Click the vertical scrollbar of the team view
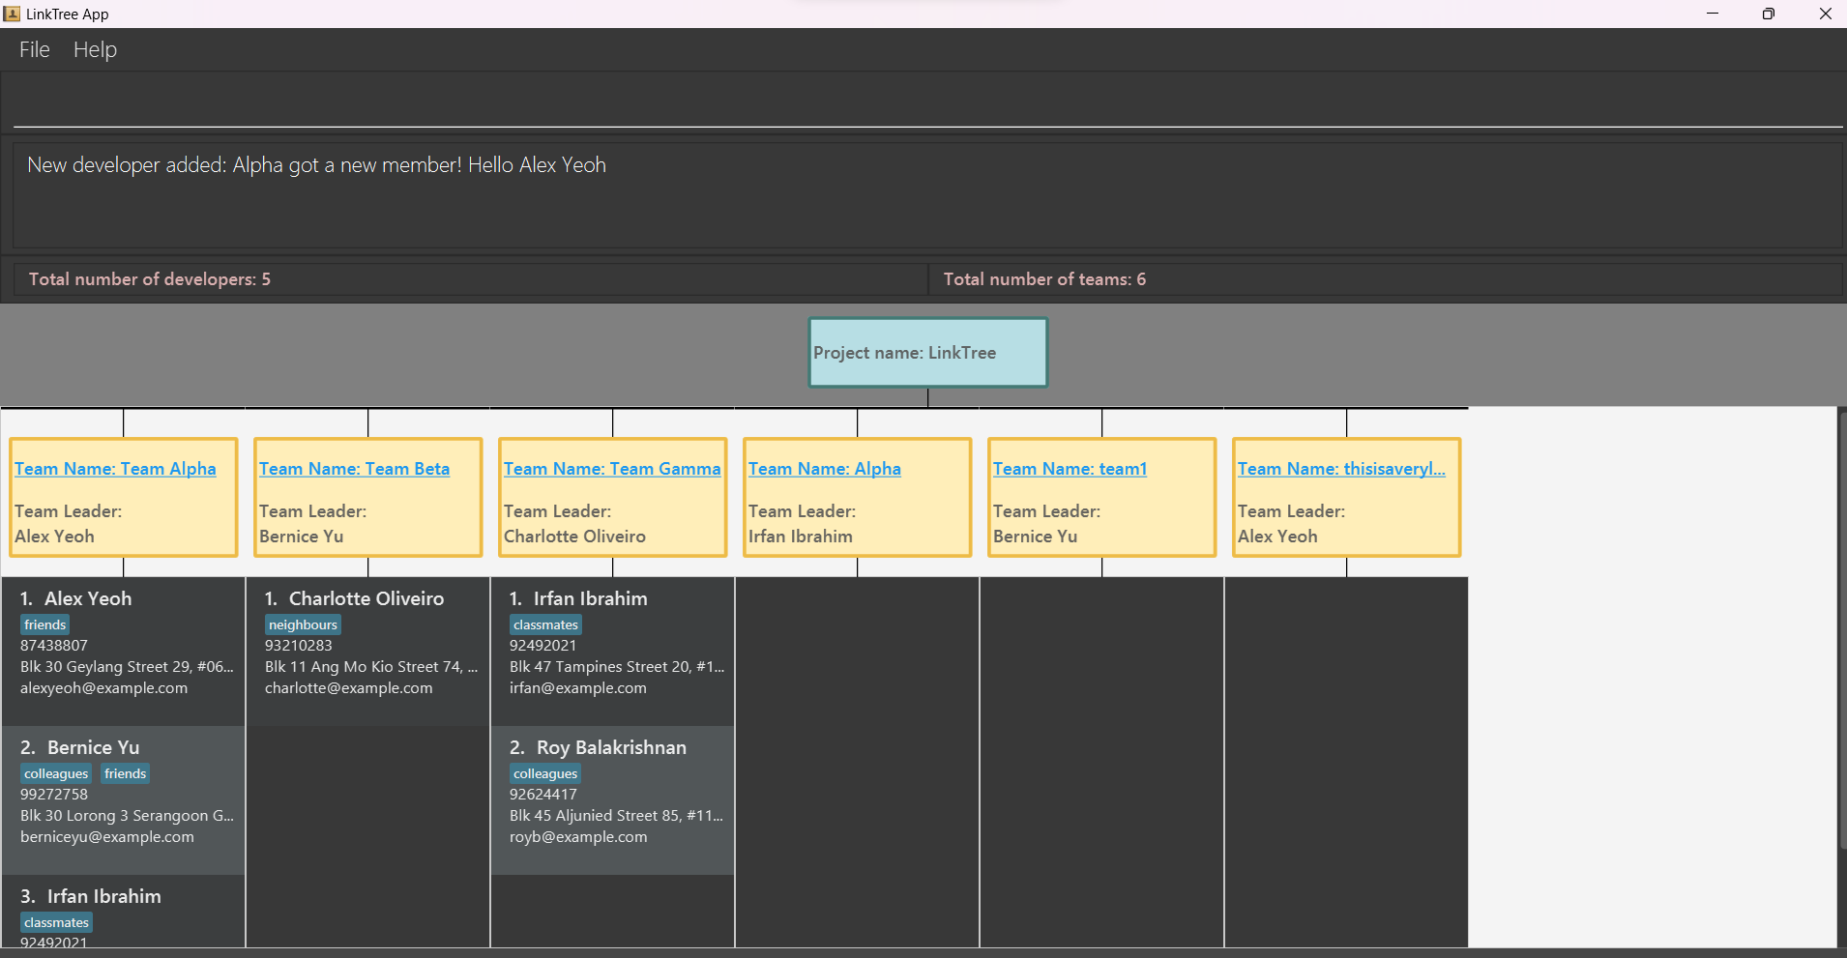 [x=1842, y=628]
